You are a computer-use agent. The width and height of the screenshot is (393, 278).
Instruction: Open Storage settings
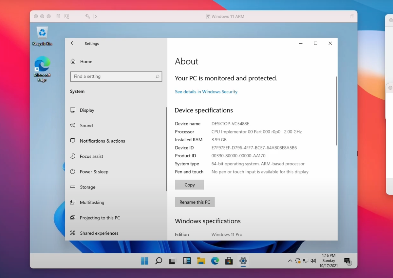(88, 187)
